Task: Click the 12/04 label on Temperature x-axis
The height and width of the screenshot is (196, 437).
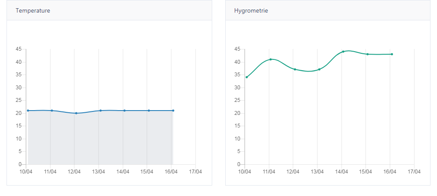Action: pyautogui.click(x=74, y=172)
